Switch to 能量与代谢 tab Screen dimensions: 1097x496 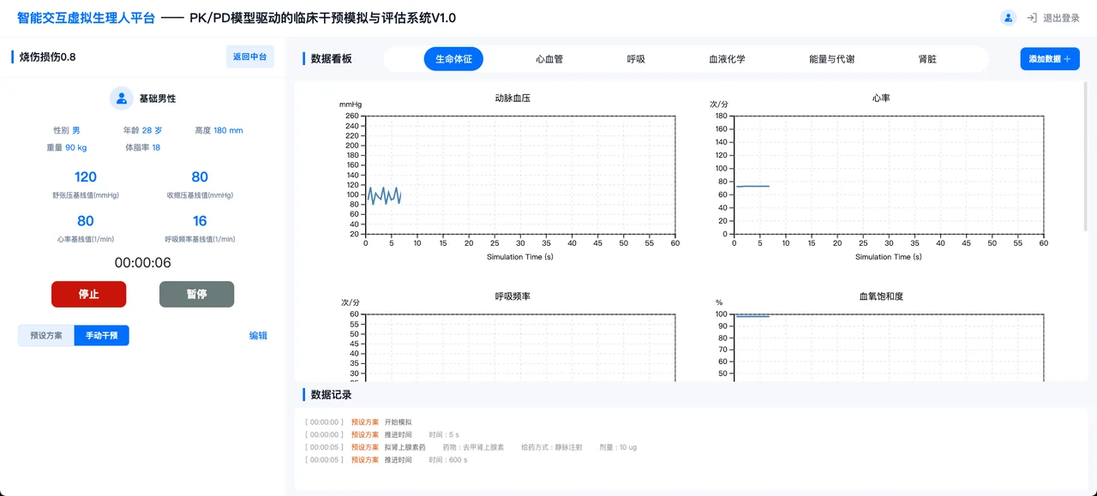click(831, 59)
